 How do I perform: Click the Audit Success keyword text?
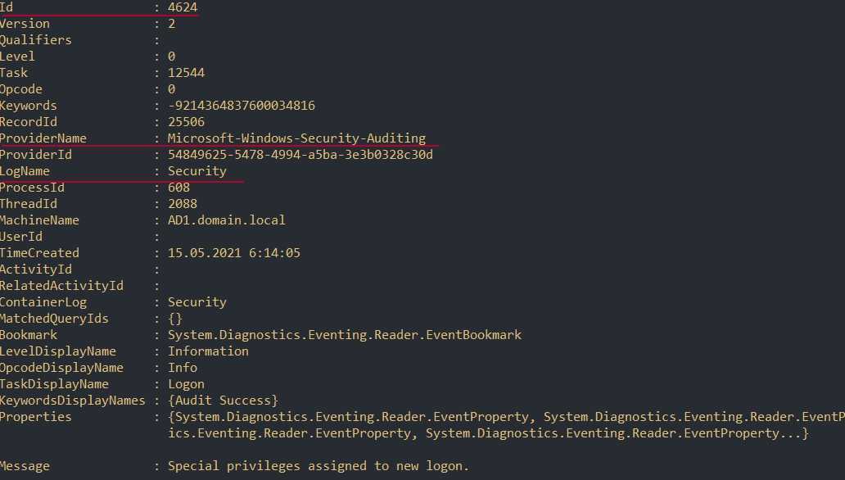pos(223,401)
